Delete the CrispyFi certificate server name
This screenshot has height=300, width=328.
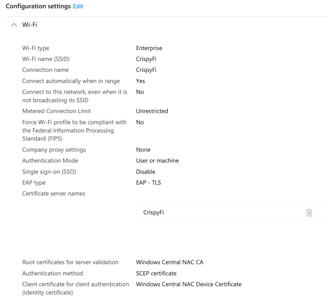pyautogui.click(x=309, y=213)
